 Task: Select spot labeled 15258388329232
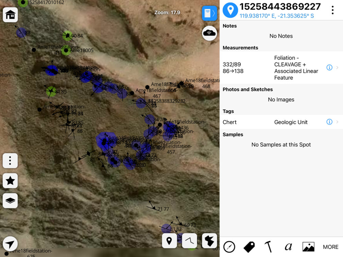tap(141, 103)
